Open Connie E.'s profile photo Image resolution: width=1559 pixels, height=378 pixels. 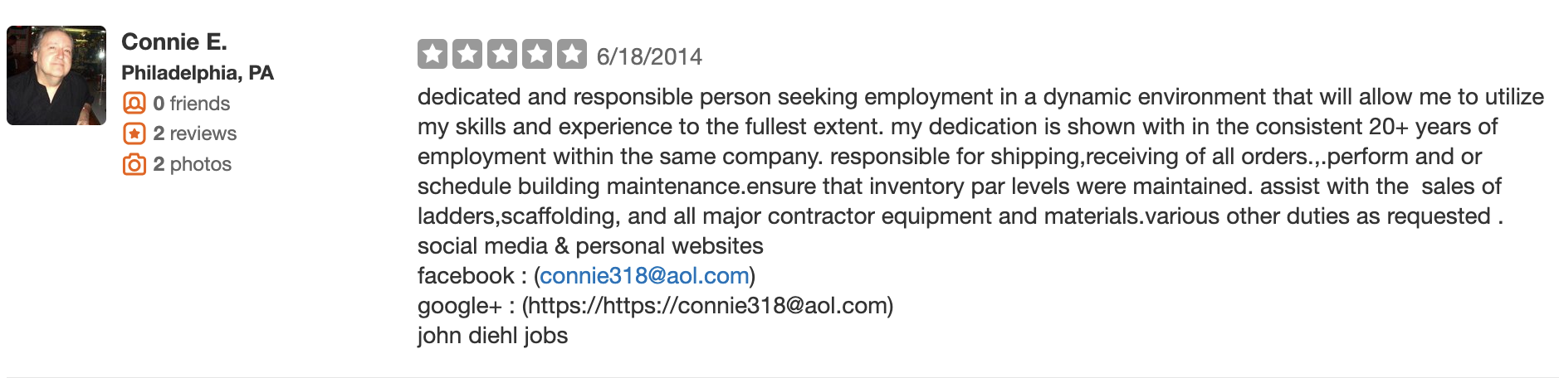(56, 75)
